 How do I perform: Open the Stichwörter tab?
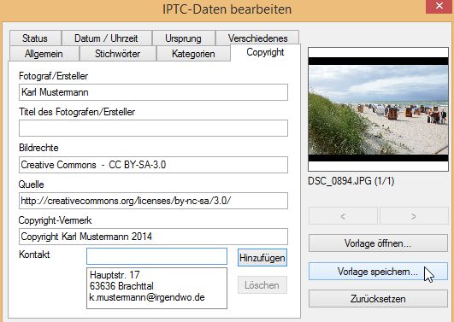tap(117, 54)
